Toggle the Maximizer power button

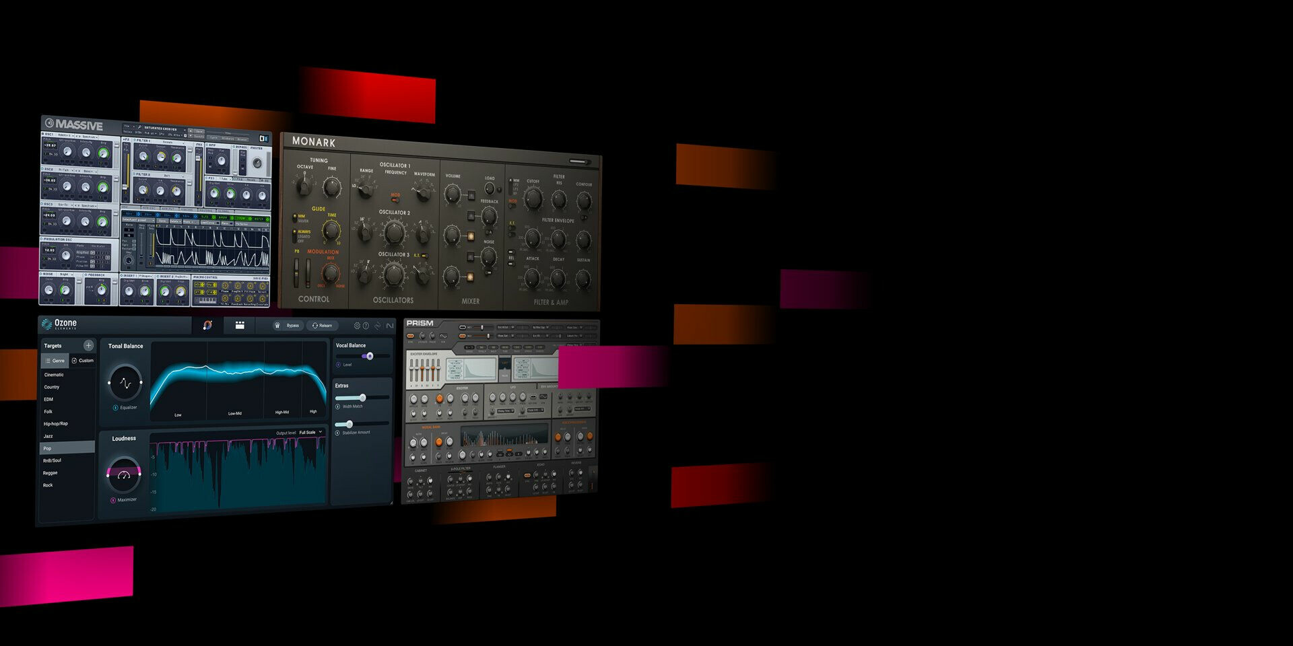pyautogui.click(x=112, y=500)
